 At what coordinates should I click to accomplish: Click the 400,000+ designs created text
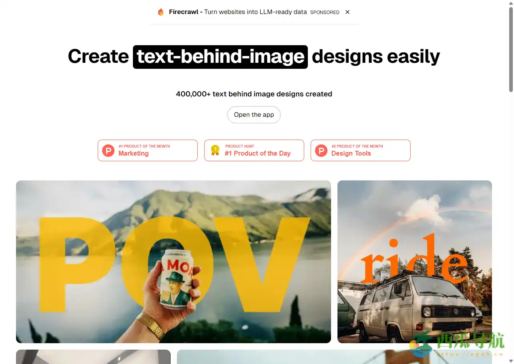pos(254,94)
